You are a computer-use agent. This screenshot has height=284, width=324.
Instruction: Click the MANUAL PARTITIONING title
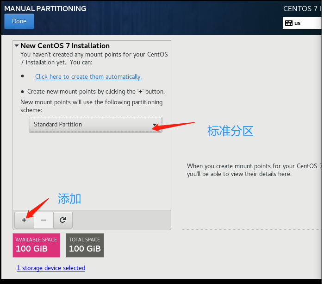click(45, 9)
